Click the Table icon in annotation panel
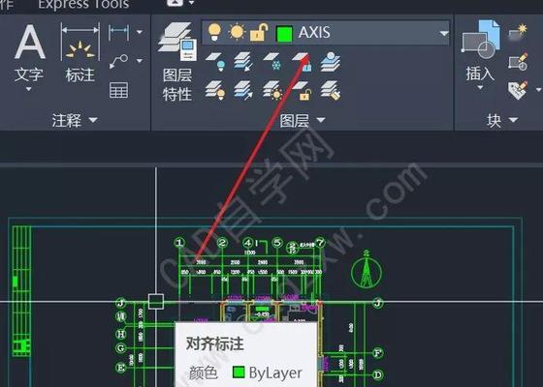This screenshot has width=543, height=387. pyautogui.click(x=118, y=90)
